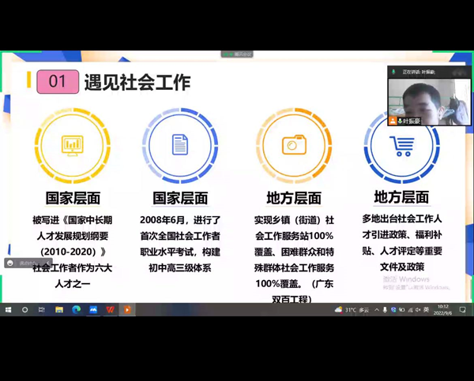The width and height of the screenshot is (474, 381).
Task: Open the notification action center
Action: [462, 310]
